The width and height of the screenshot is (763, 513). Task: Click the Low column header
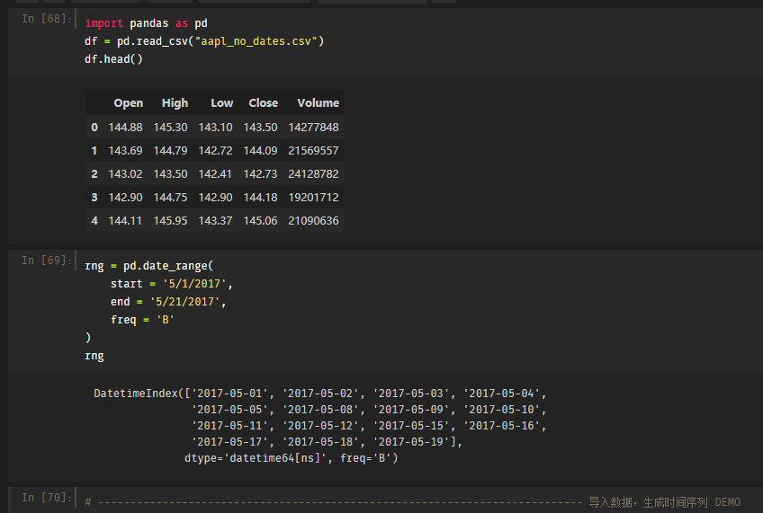(x=222, y=103)
